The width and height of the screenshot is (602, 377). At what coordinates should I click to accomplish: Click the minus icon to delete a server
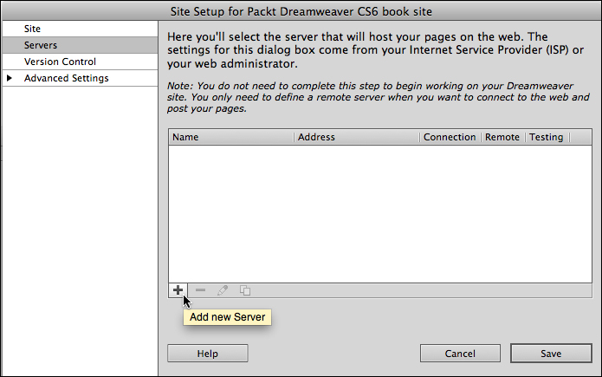(x=200, y=290)
